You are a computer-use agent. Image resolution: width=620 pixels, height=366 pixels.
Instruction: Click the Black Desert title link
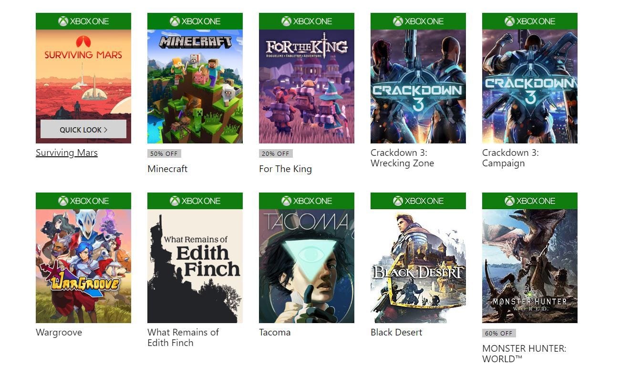396,332
